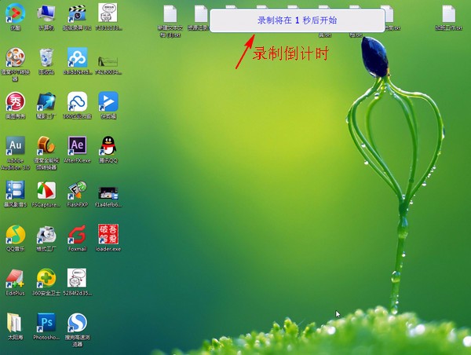This screenshot has width=471, height=355.
Task: Open the Computer desktop icon
Action: click(x=46, y=17)
